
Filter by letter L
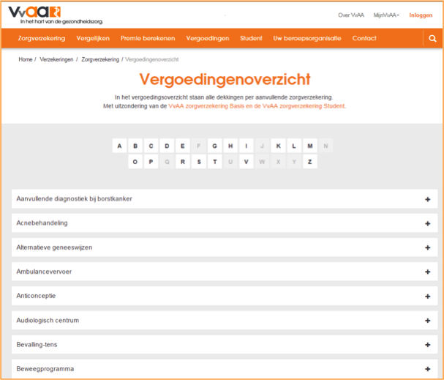tap(294, 146)
